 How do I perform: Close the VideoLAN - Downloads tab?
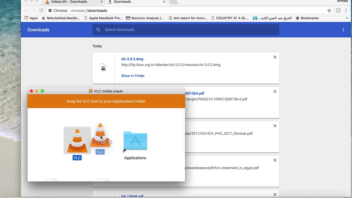101,2
